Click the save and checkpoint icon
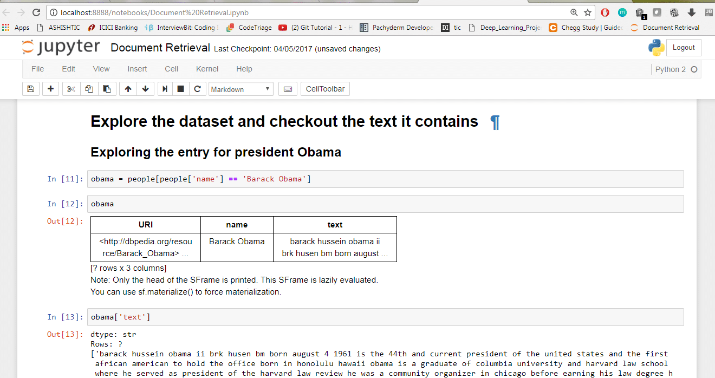Image resolution: width=715 pixels, height=378 pixels. click(31, 89)
